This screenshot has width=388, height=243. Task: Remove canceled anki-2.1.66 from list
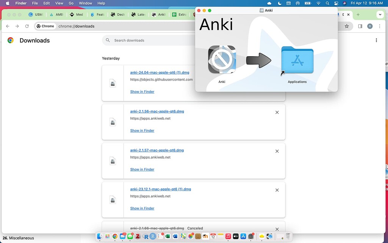tap(277, 229)
